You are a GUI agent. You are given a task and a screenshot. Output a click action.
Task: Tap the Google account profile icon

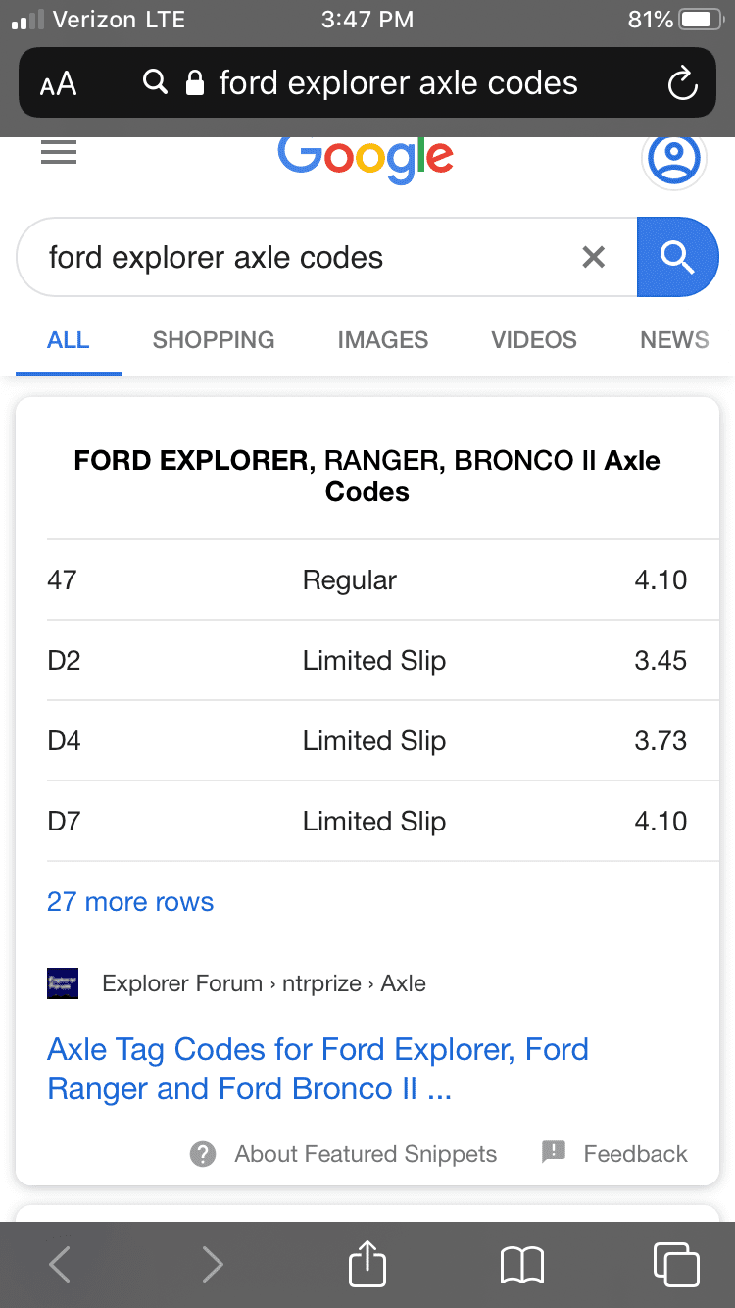pos(673,158)
